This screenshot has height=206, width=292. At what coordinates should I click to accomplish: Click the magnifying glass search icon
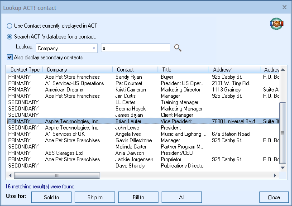coord(178,48)
